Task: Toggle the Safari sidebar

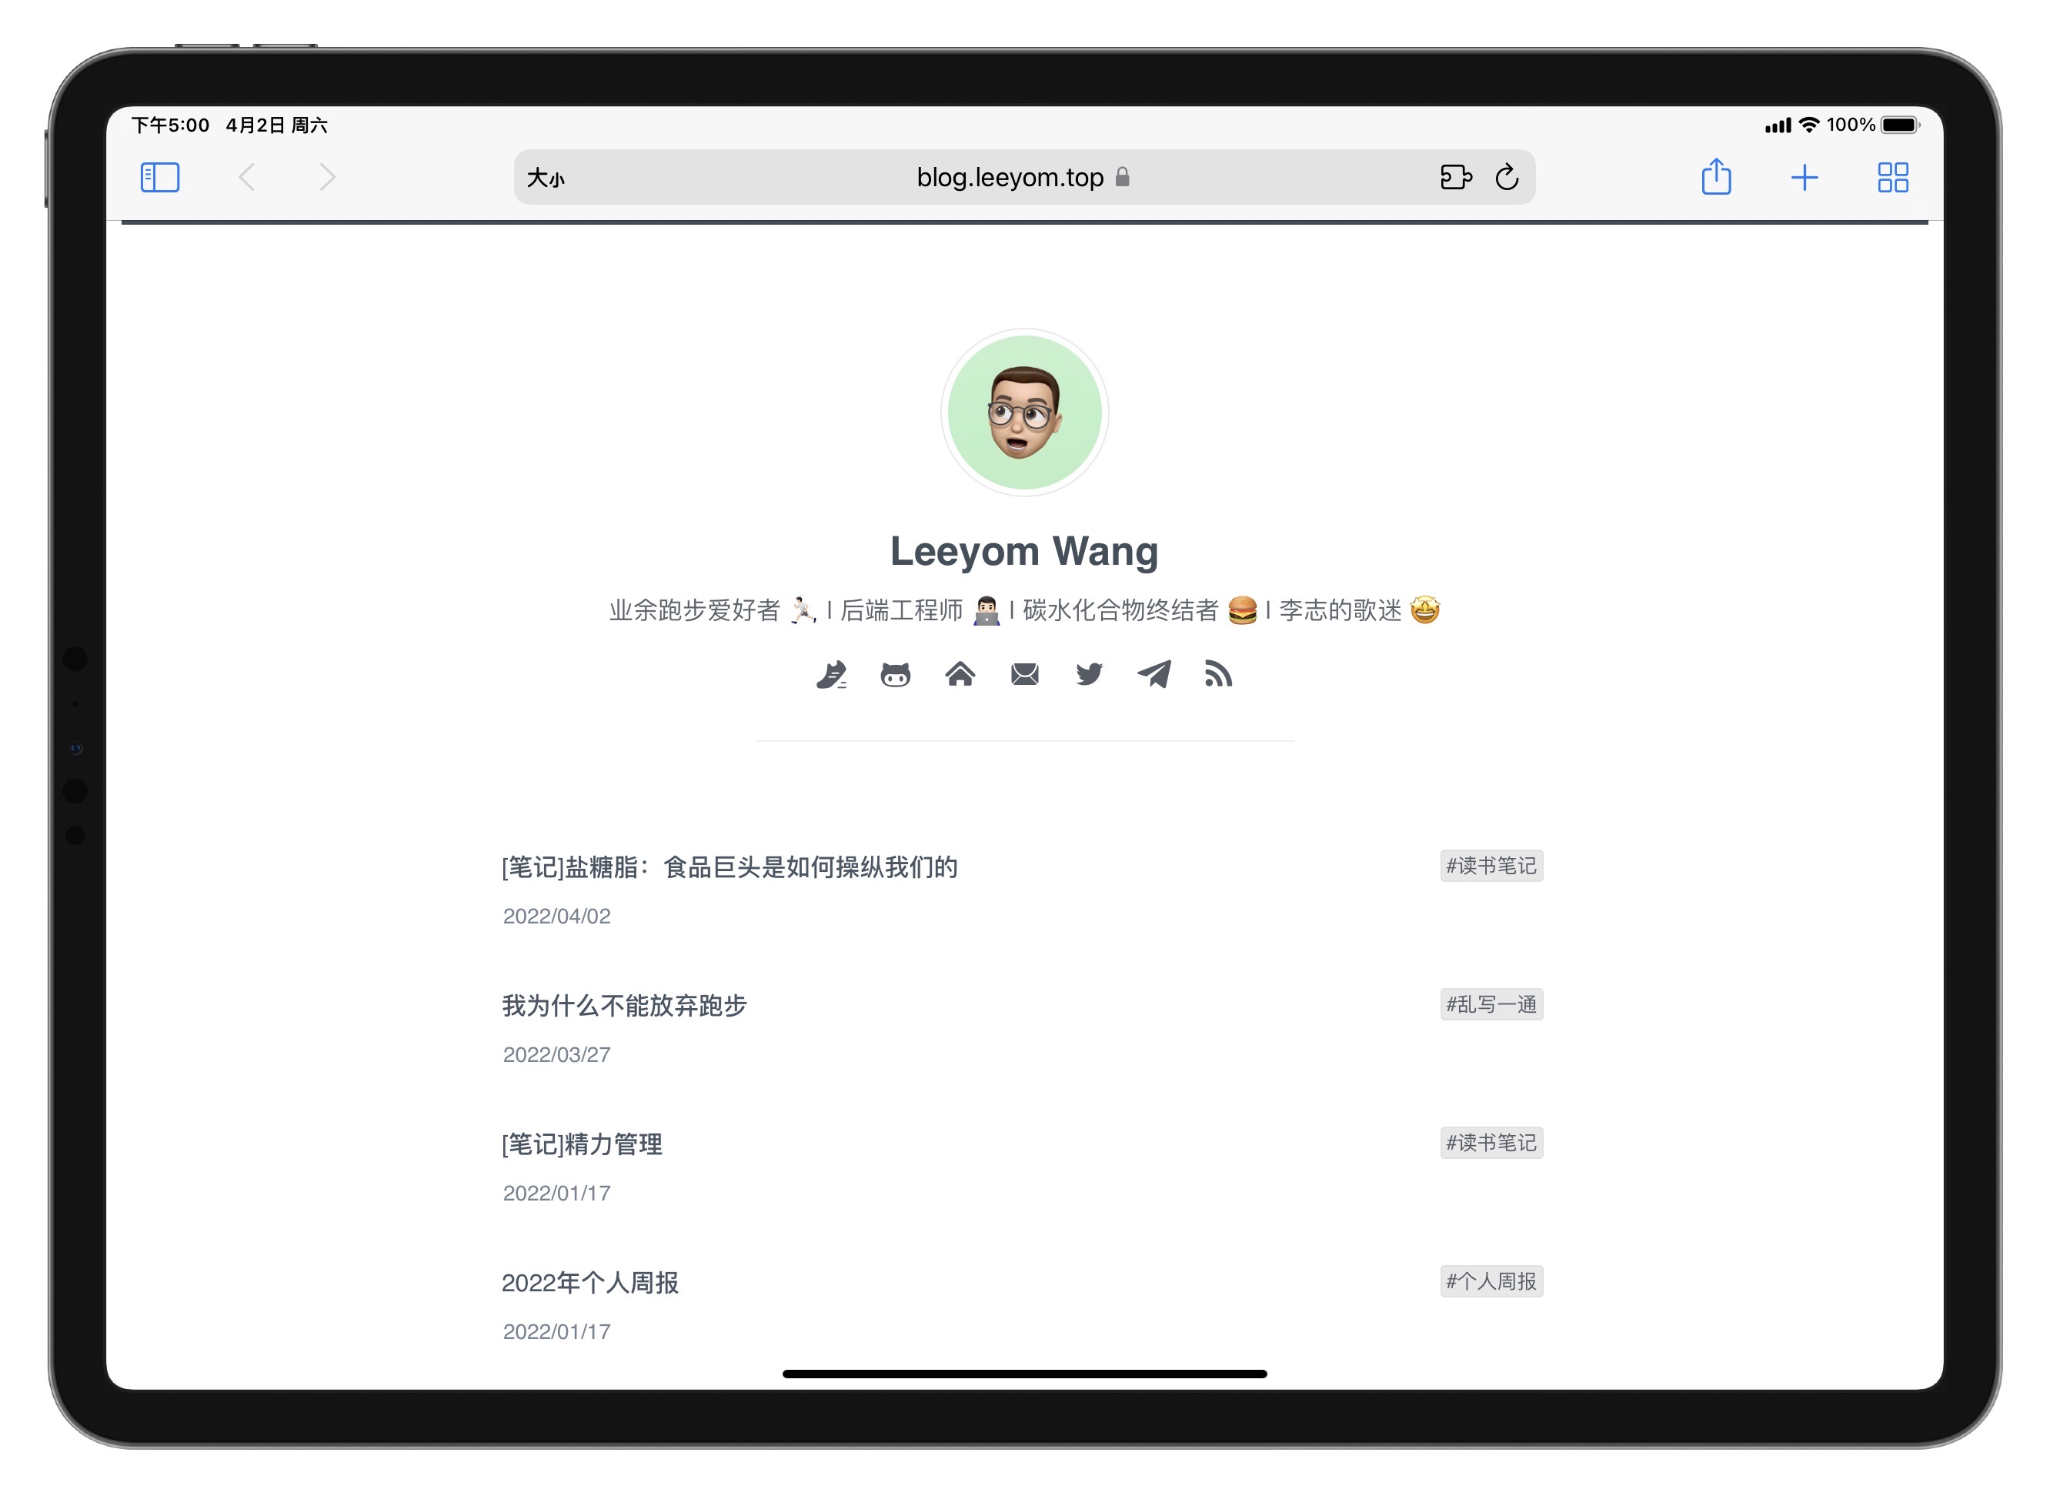Action: [x=160, y=178]
